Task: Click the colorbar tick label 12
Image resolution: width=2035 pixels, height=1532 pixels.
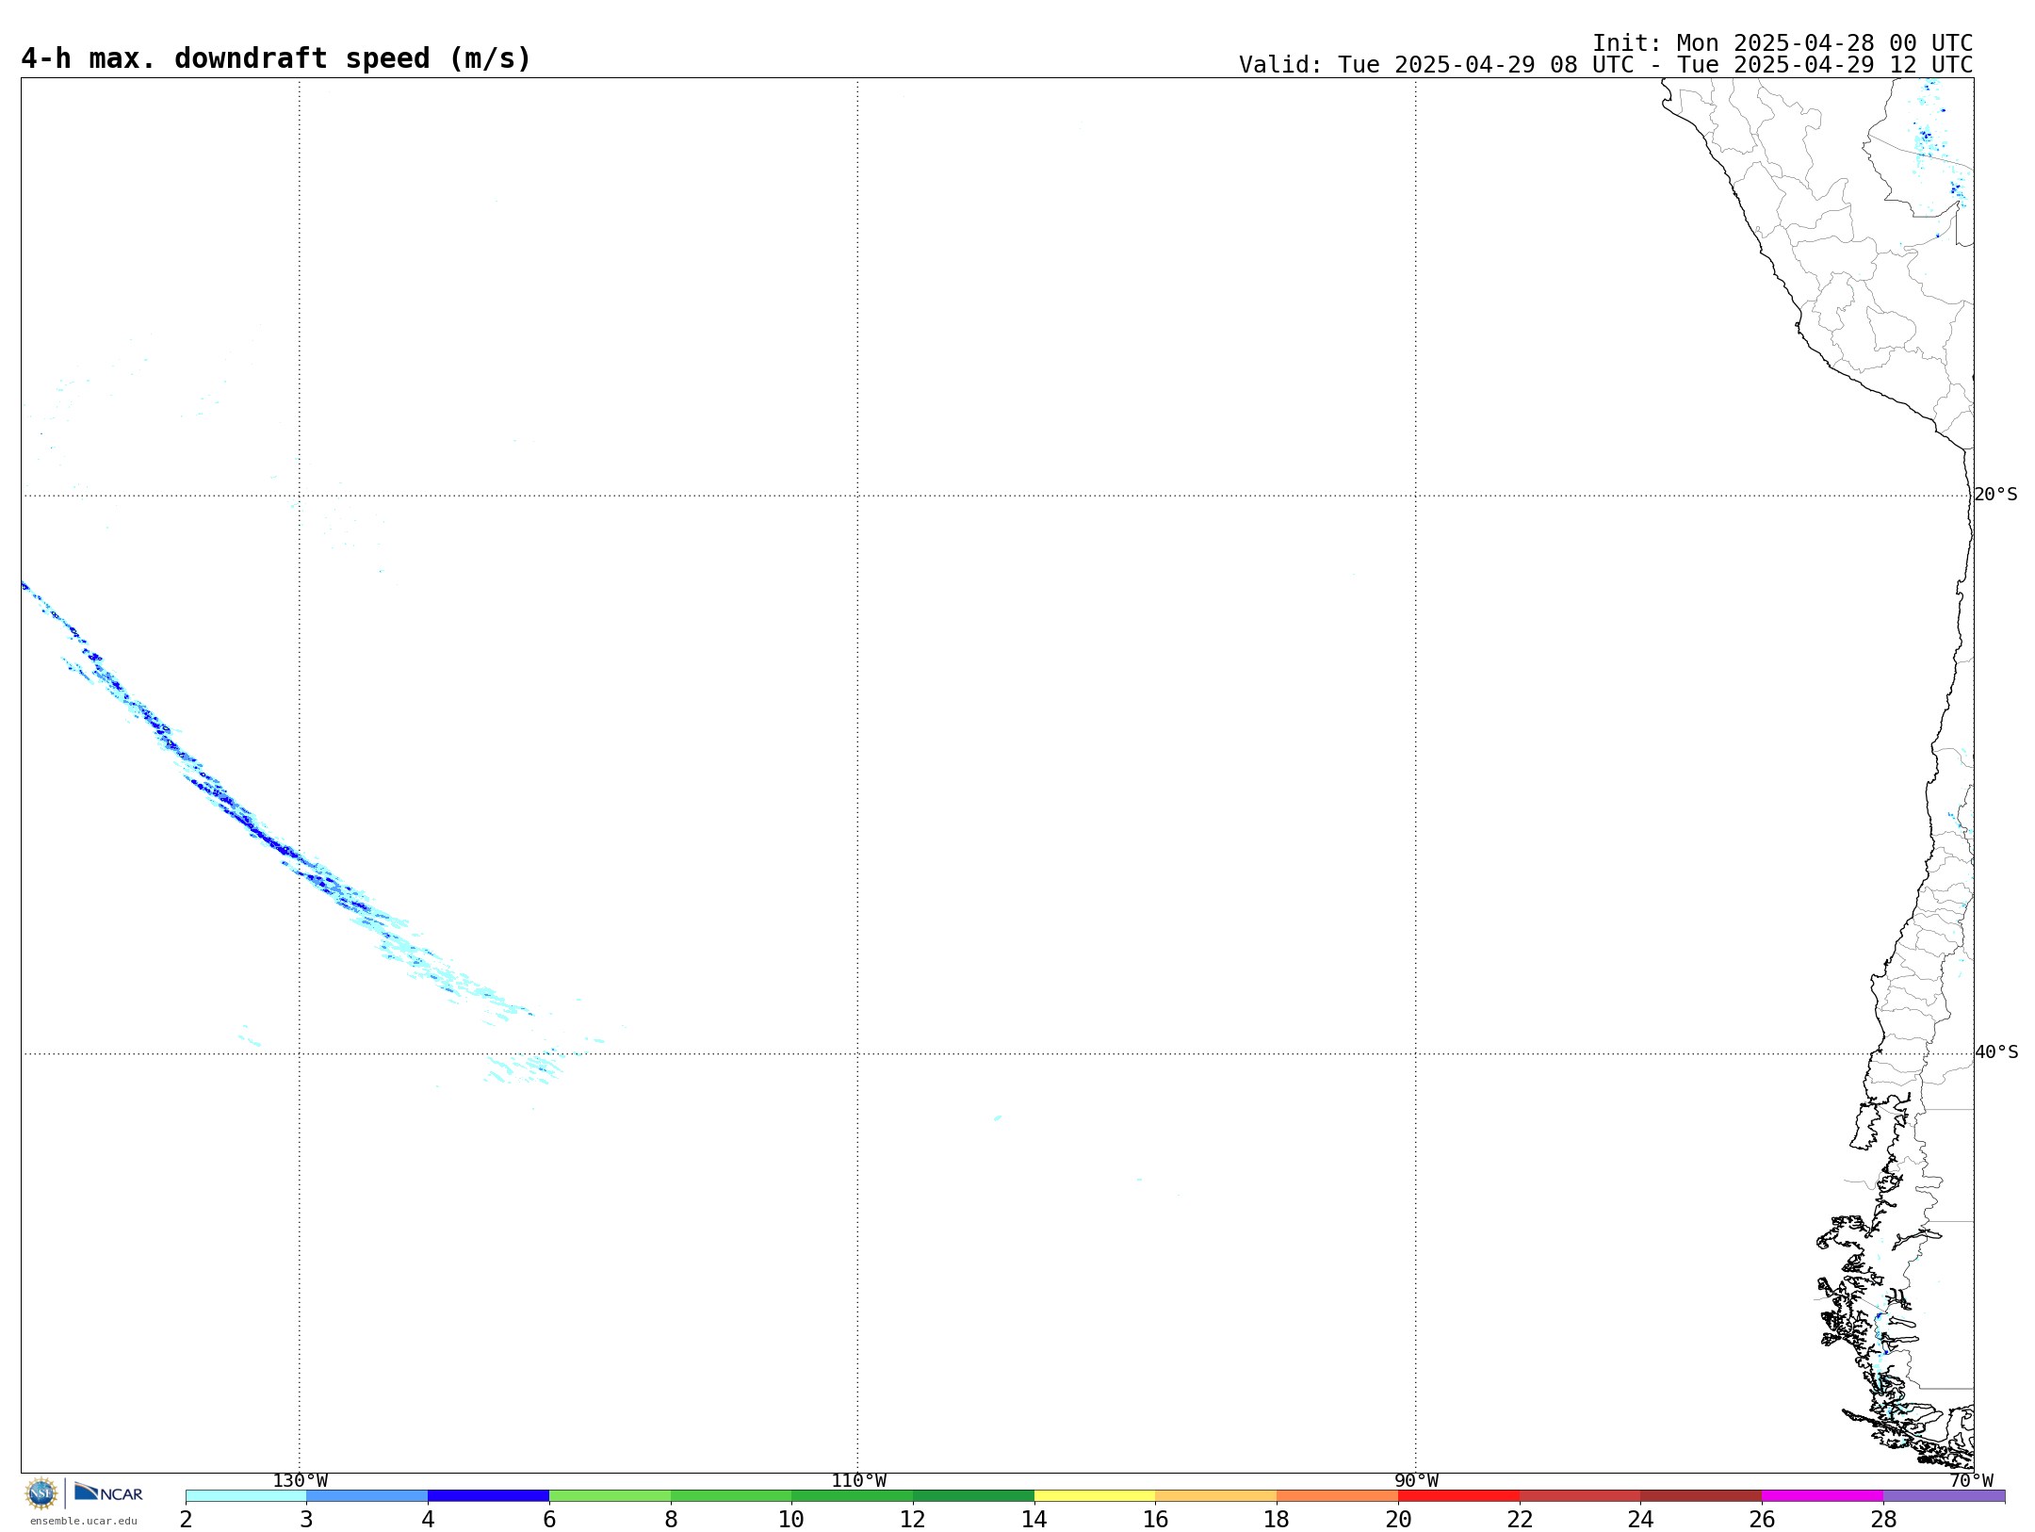Action: 913,1519
